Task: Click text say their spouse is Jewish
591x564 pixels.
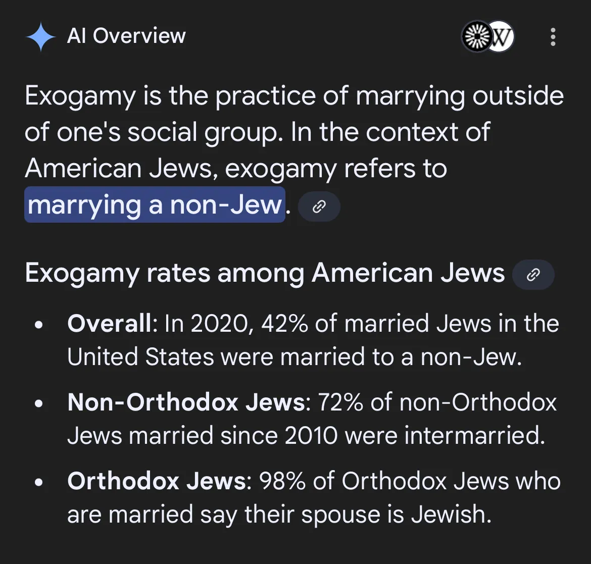Action: point(346,515)
